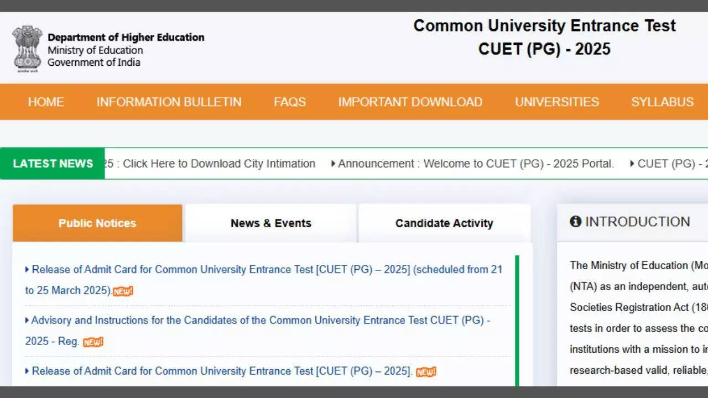Navigate to UNIVERSITIES section
The width and height of the screenshot is (708, 398).
click(556, 102)
